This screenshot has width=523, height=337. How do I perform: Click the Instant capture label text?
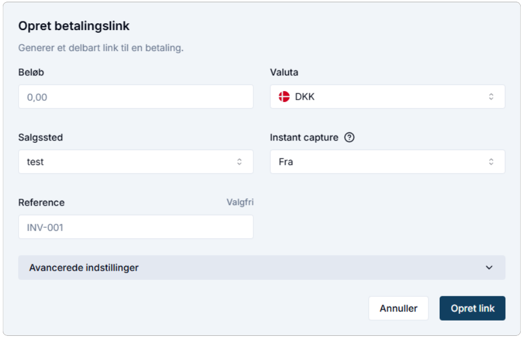(x=304, y=138)
